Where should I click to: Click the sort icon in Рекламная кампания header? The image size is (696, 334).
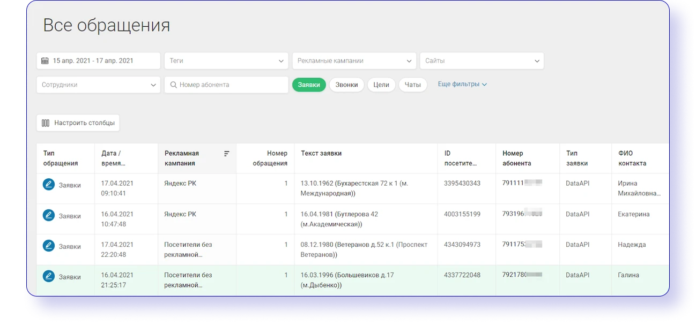[x=227, y=154]
